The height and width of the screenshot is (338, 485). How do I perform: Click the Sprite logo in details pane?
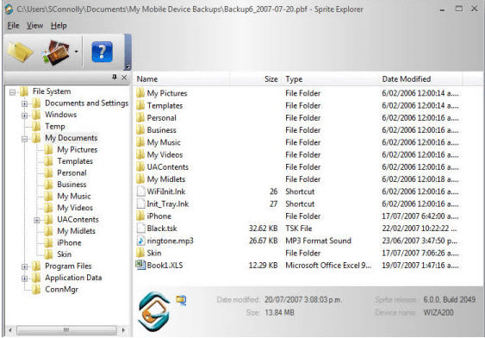point(154,311)
